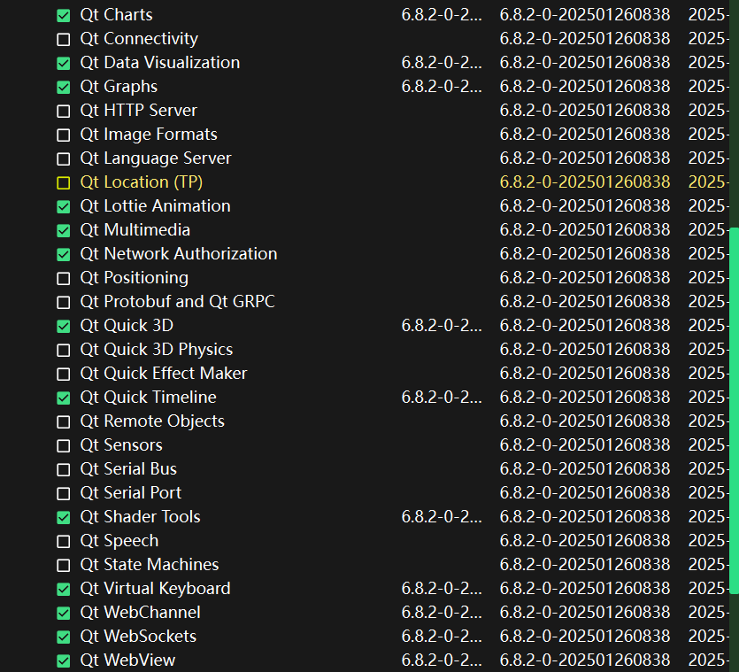Deselect the Qt WebChannel checkbox
This screenshot has height=672, width=739.
[63, 613]
